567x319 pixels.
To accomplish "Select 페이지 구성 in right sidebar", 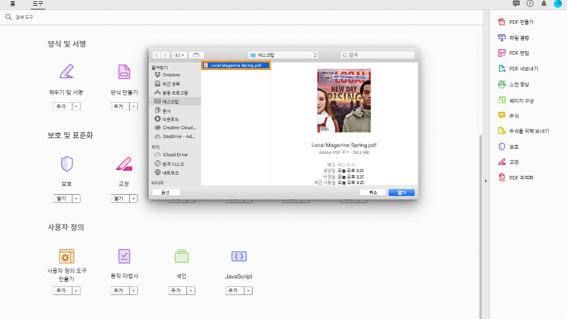I will tap(516, 100).
